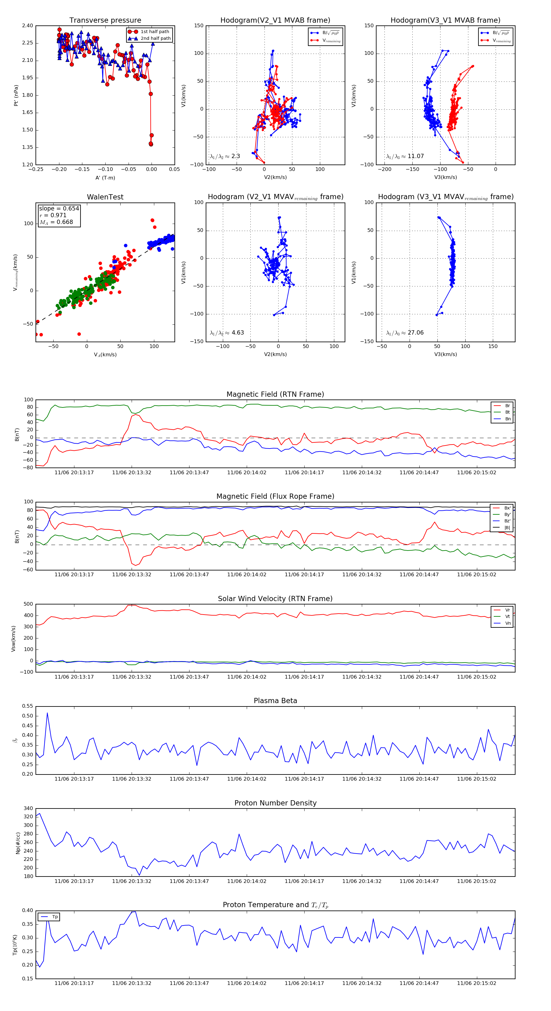551x1011 pixels.
Task: Click the "Br" legend entry
Action: [502, 406]
